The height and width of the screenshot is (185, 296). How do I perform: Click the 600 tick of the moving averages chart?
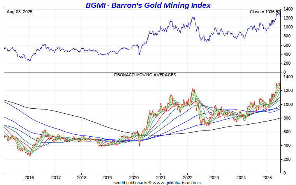coord(287,132)
